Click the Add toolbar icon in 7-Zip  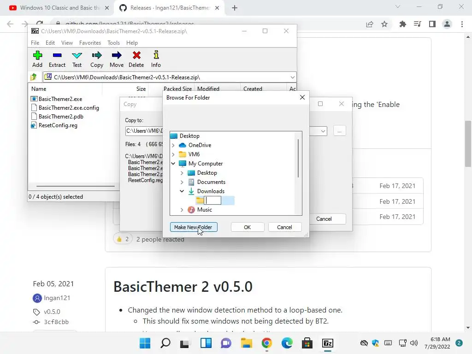(x=37, y=59)
